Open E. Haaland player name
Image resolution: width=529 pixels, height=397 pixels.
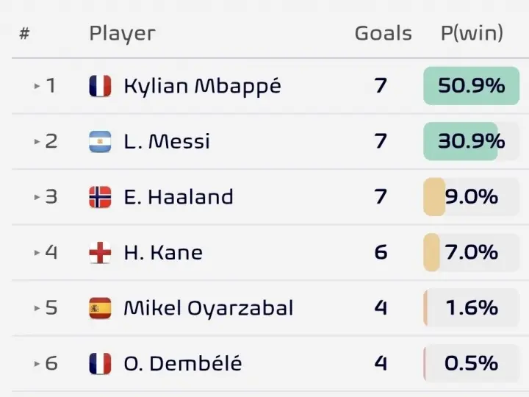[x=179, y=197]
